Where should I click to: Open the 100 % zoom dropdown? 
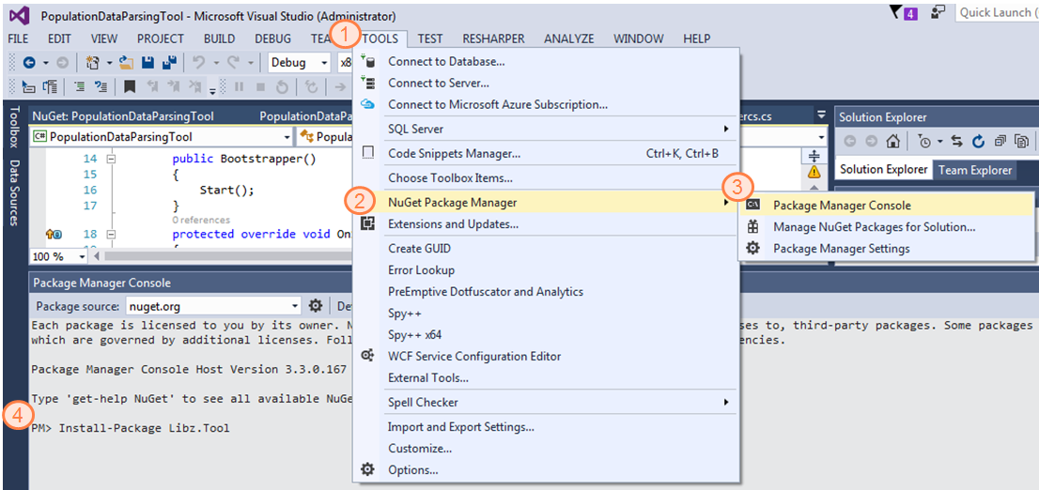click(59, 256)
